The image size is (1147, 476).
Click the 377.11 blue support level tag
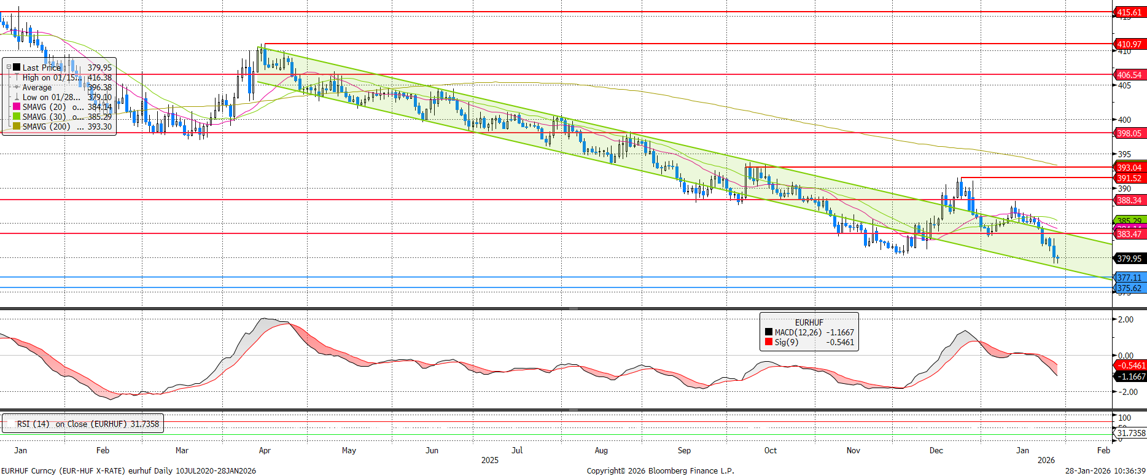point(1129,278)
